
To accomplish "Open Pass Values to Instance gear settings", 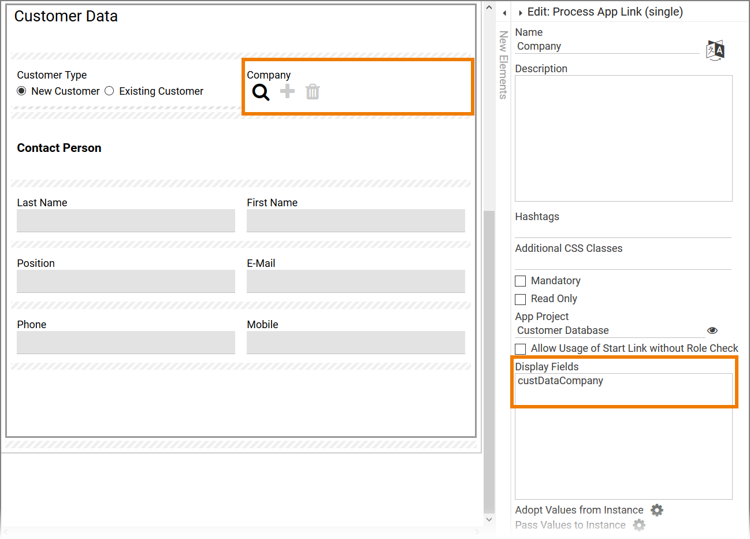I will (x=639, y=525).
